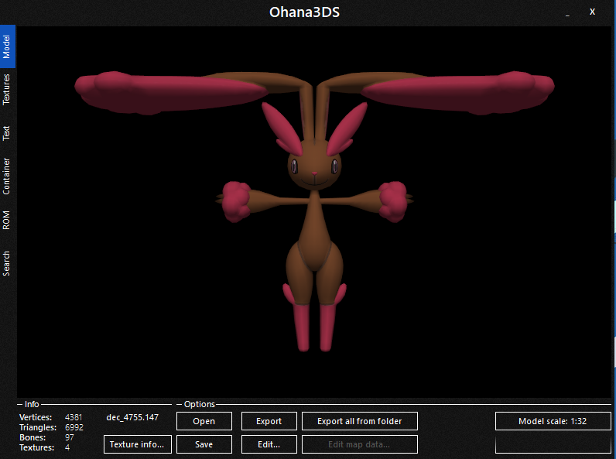Viewport: 616px width, 459px height.
Task: Click the file name dec_4755.147
Action: coord(132,417)
